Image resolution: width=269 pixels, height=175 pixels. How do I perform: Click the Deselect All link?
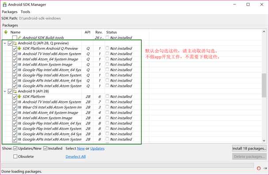[x=76, y=156]
